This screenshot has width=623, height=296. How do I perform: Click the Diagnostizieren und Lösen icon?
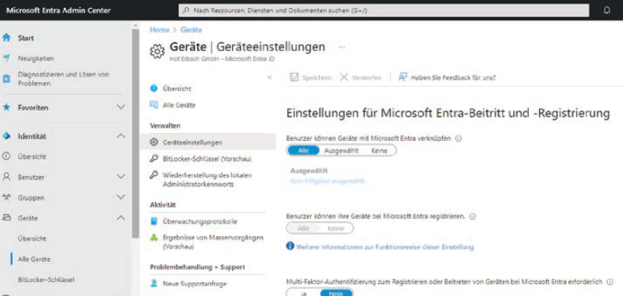(x=6, y=79)
